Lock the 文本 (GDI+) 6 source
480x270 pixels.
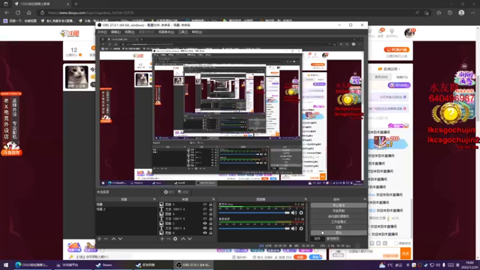pos(211,209)
